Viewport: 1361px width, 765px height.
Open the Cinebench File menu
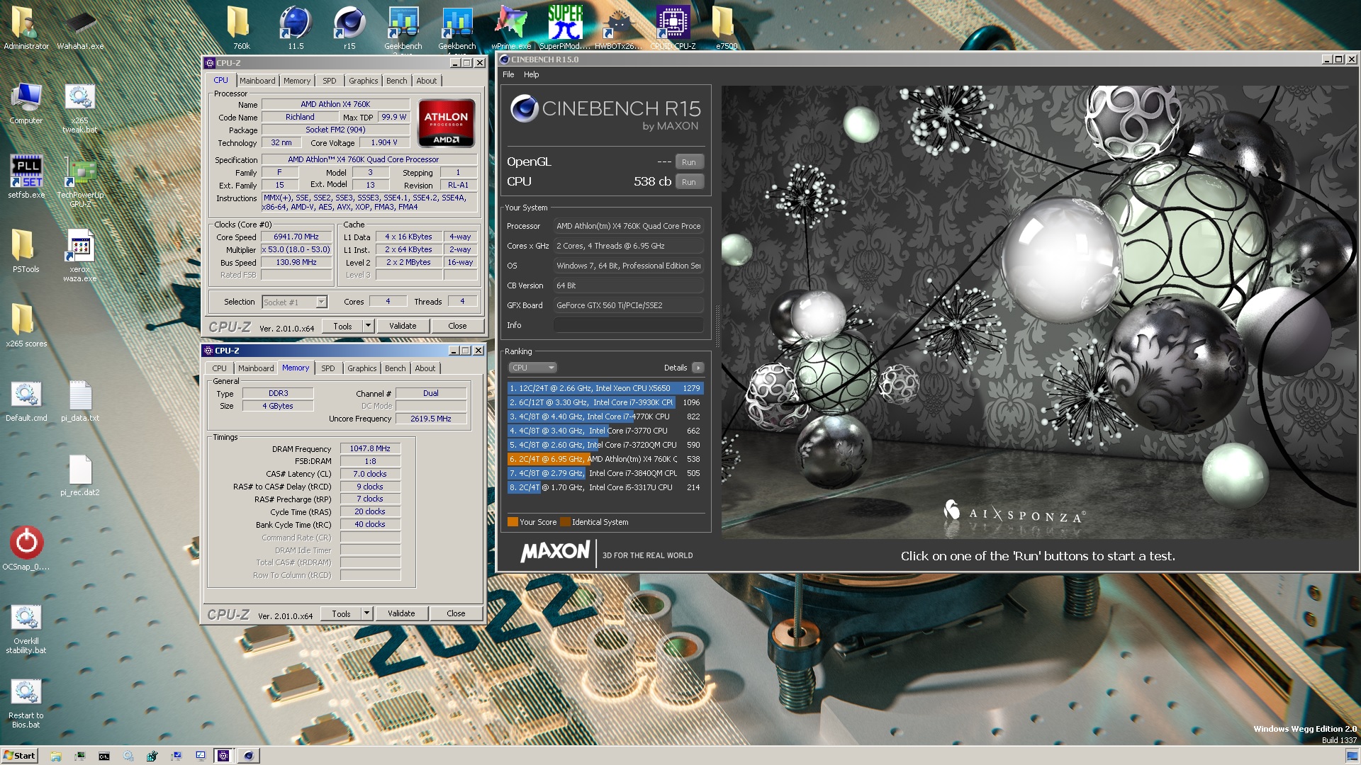point(508,74)
